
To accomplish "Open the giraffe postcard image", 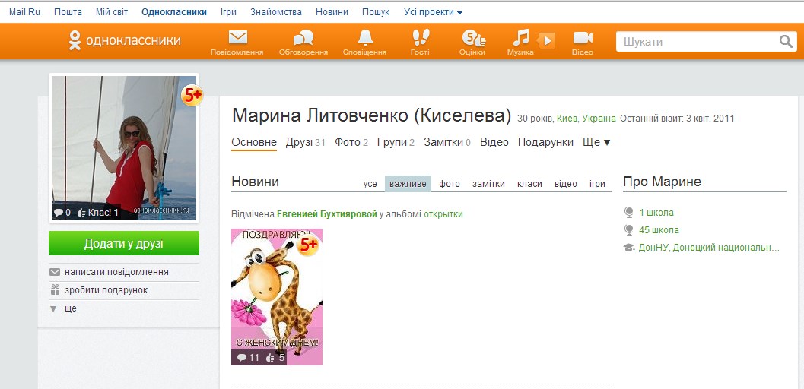I will [x=277, y=297].
